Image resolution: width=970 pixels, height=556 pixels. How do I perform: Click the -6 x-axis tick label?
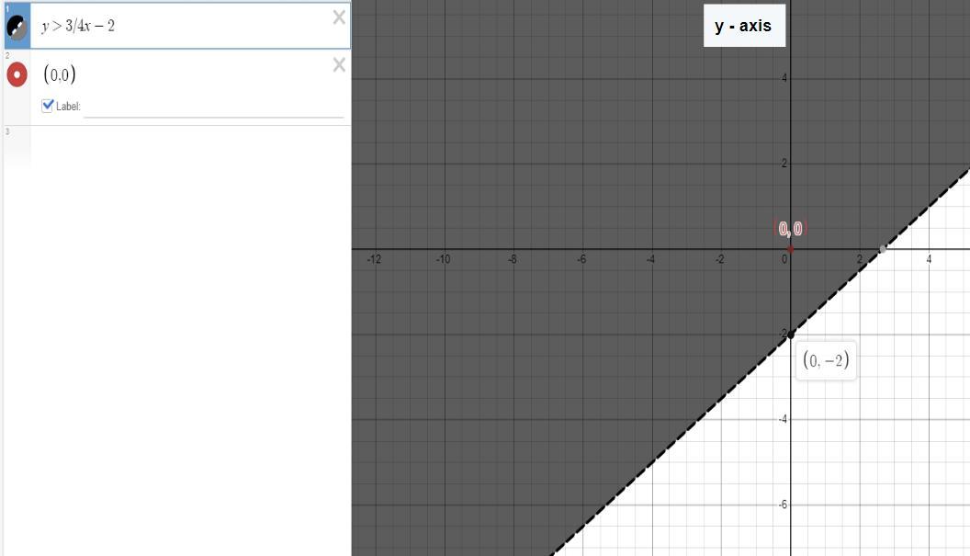click(x=581, y=259)
